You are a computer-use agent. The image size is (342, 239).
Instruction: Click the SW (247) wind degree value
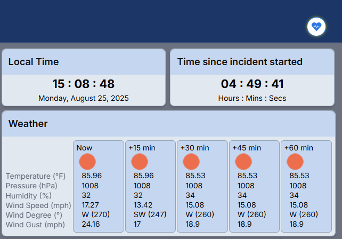pos(150,215)
